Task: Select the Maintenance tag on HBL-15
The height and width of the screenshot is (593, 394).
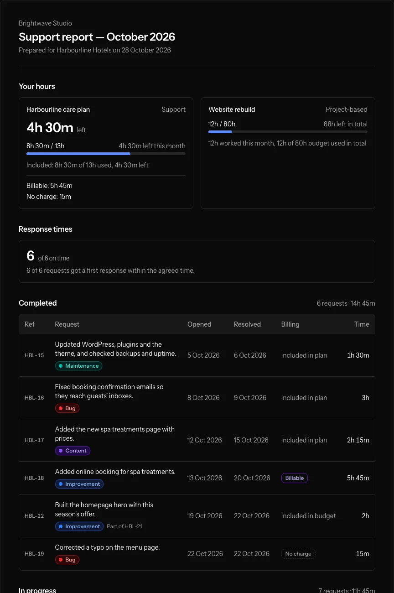Action: pos(78,366)
